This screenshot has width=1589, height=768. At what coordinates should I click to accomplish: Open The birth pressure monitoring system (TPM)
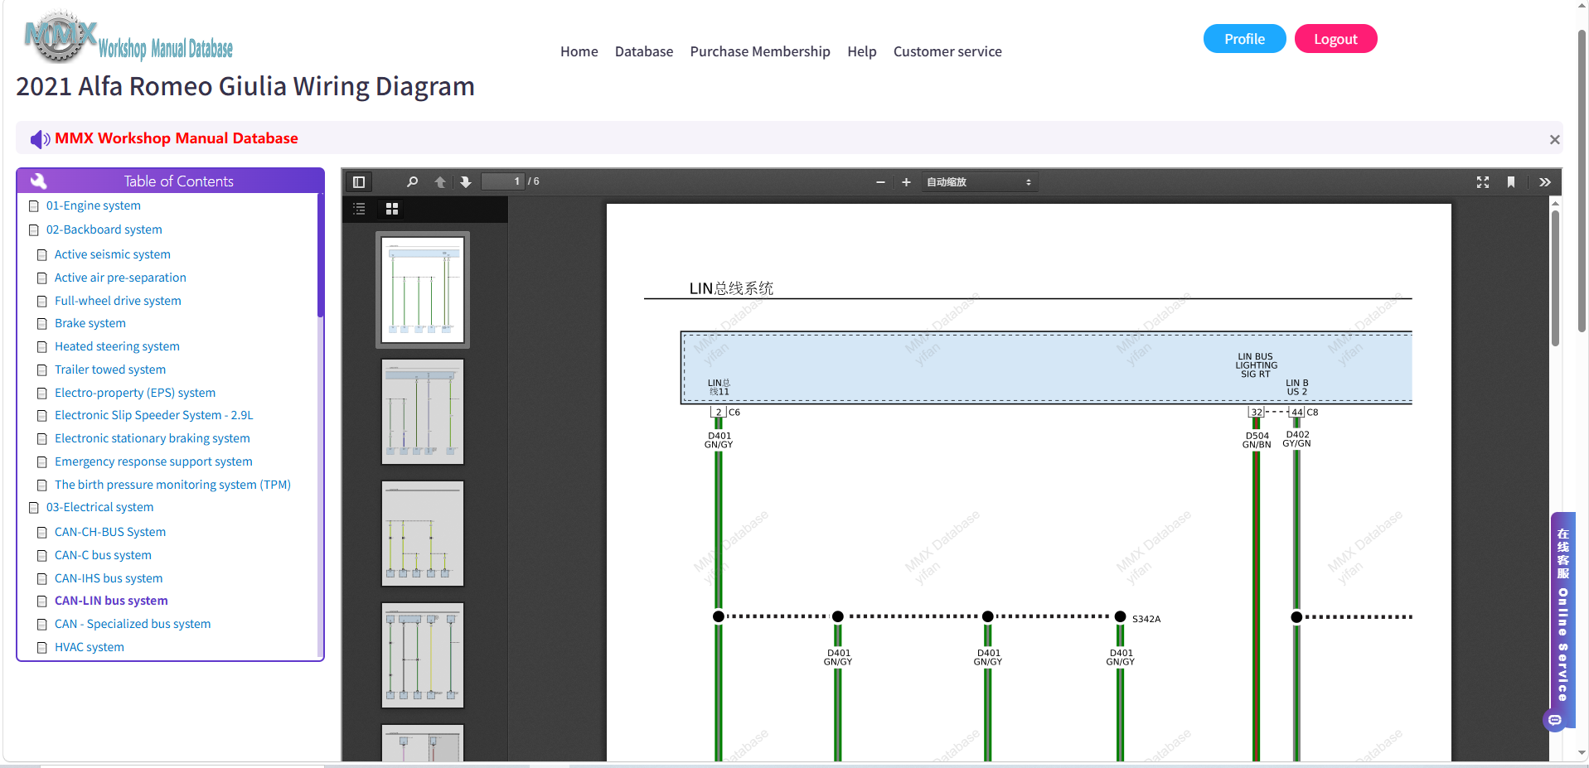[172, 485]
